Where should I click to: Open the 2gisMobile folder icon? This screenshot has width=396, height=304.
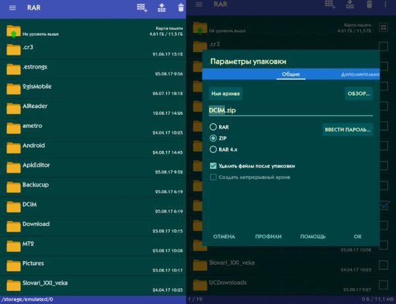[13, 89]
